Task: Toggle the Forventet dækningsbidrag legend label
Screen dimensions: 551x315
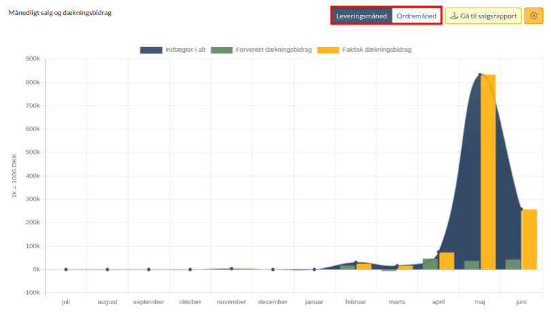Action: (273, 50)
